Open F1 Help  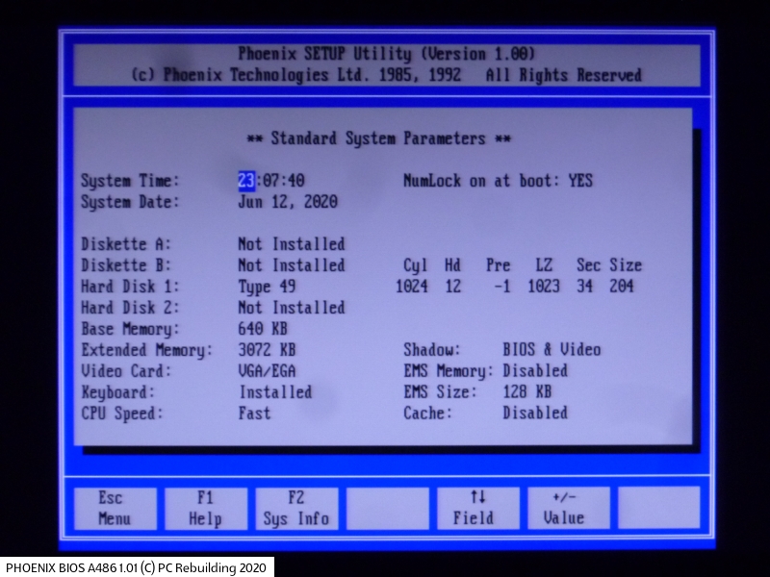204,508
